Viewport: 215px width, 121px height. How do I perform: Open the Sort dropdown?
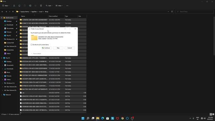coord(49,6)
